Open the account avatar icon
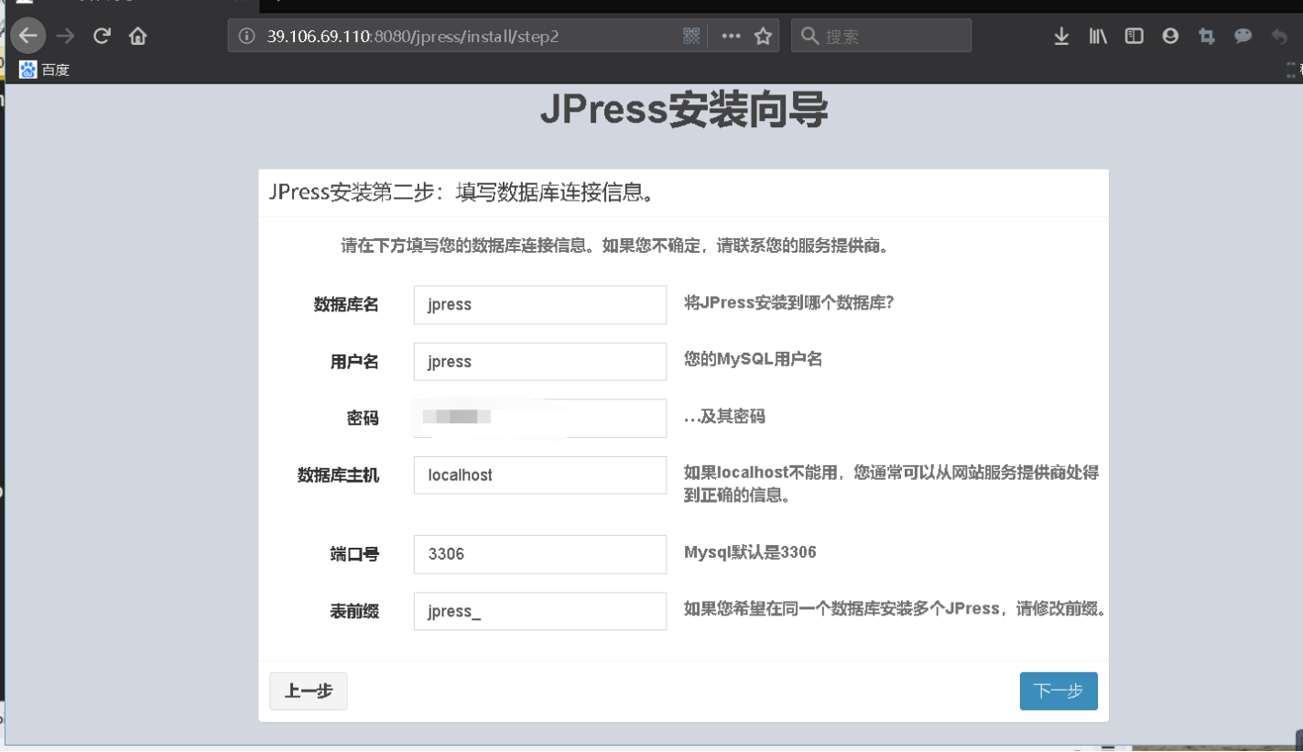The image size is (1303, 752). [1170, 37]
